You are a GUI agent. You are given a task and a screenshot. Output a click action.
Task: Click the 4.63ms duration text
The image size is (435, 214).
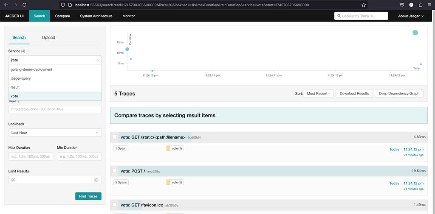[419, 137]
